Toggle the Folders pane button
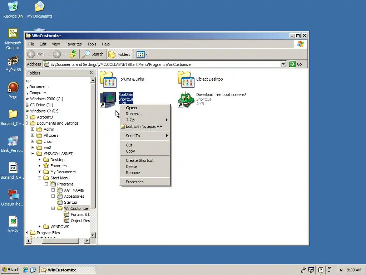This screenshot has width=366, height=275. click(120, 54)
